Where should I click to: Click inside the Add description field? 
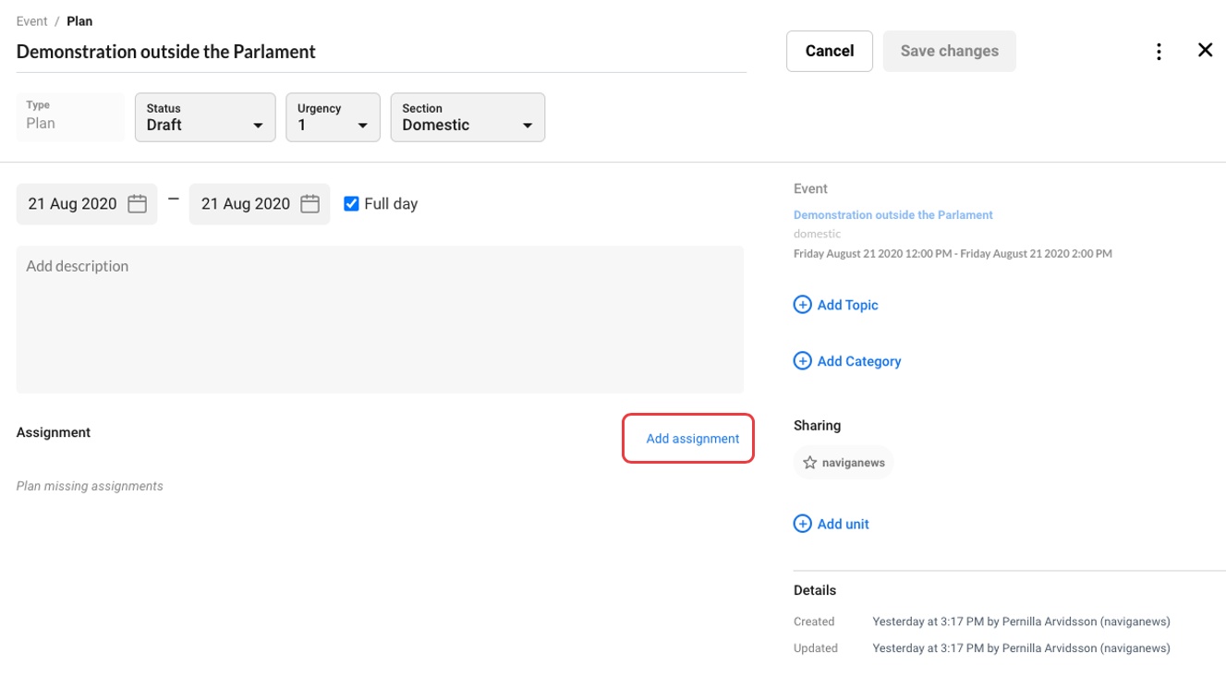[x=380, y=319]
